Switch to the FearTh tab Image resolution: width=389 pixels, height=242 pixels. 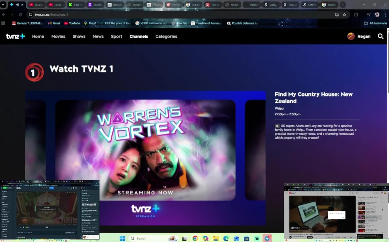tap(75, 5)
